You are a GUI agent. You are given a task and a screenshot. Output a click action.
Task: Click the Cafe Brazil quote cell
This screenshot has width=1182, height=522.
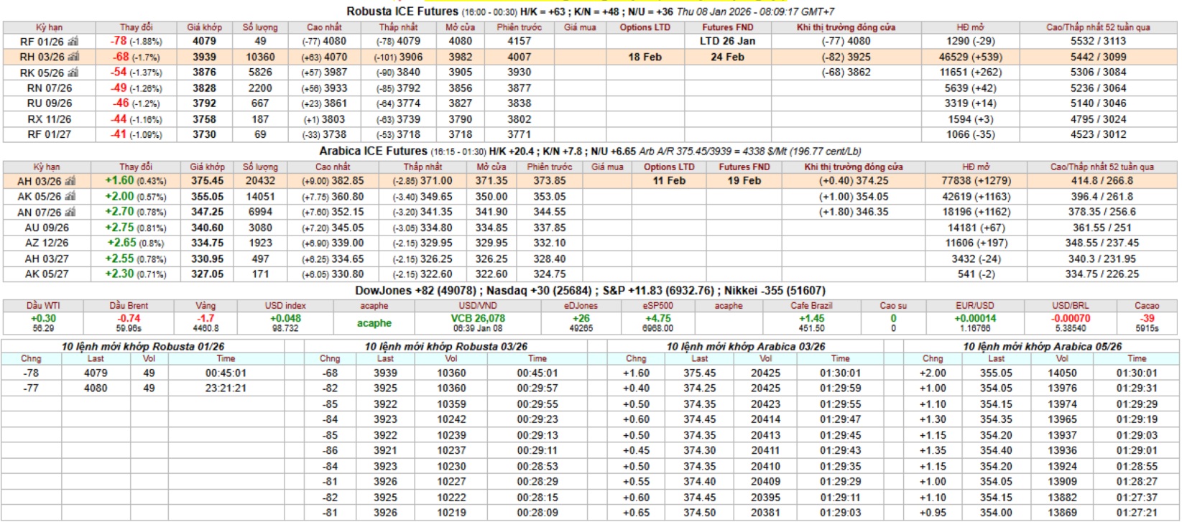pos(811,322)
